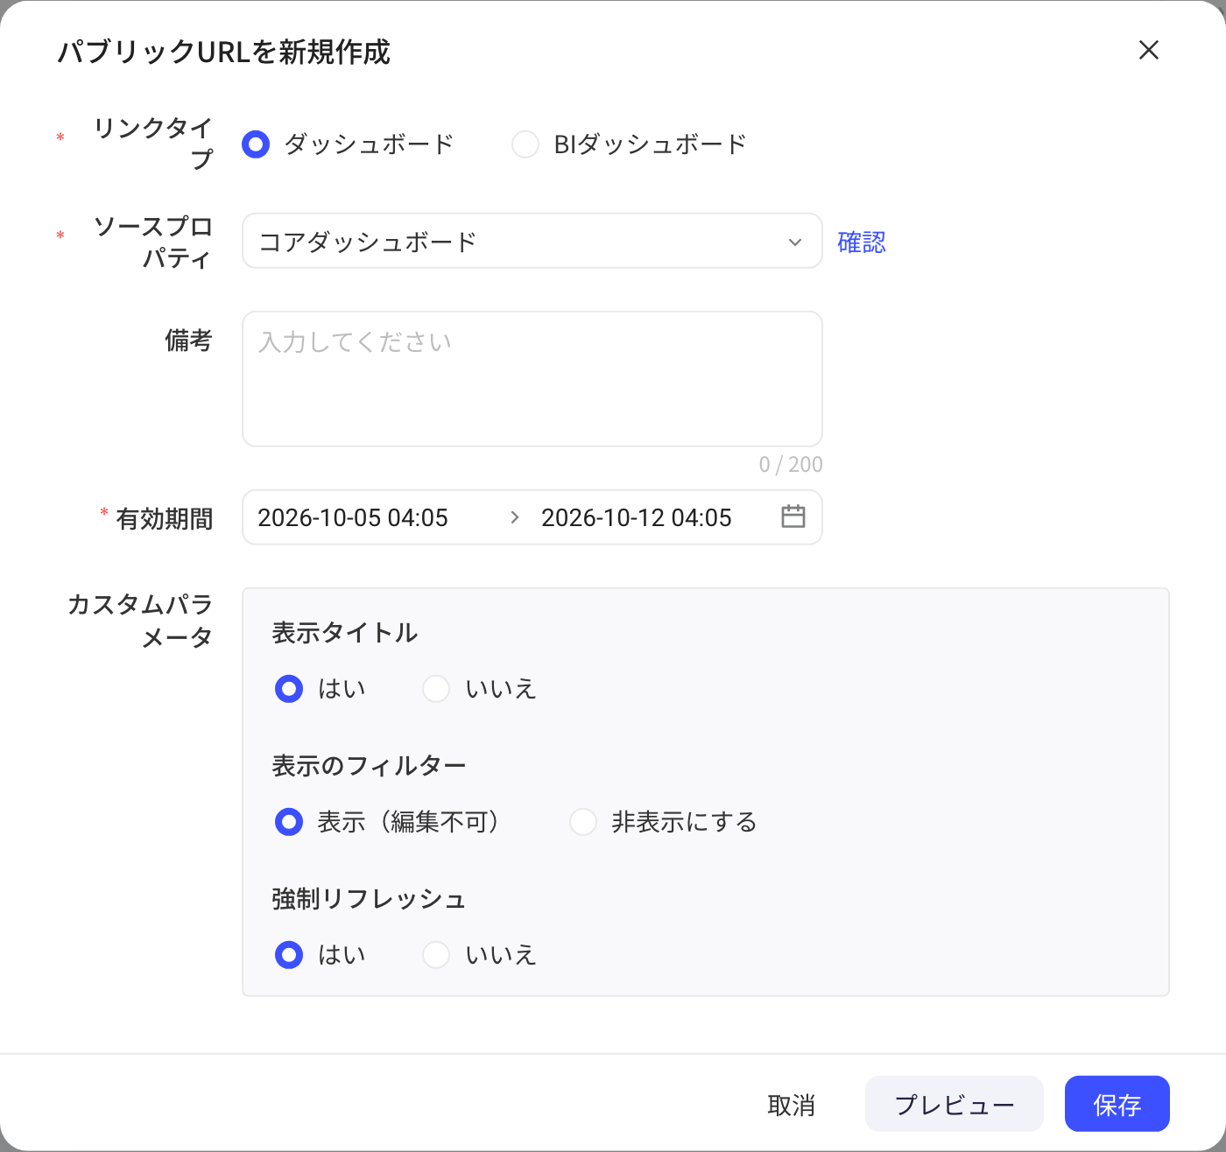Image resolution: width=1226 pixels, height=1152 pixels.
Task: Select 表示（編集不可） for filter display
Action: point(289,822)
